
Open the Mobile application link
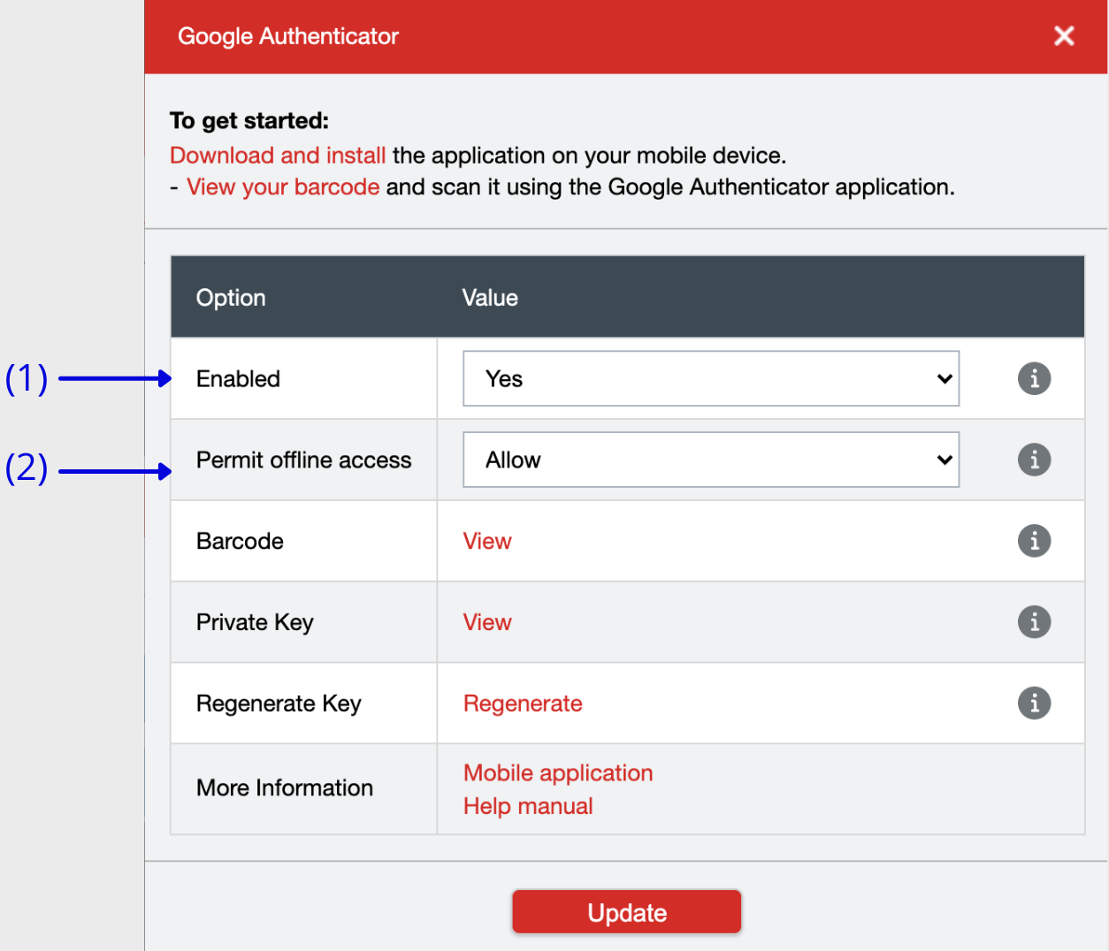(x=558, y=772)
